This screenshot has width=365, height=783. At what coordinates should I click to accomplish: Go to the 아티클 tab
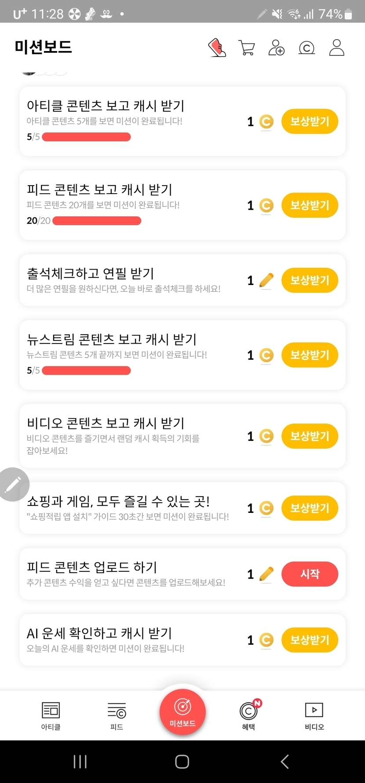pos(51,716)
